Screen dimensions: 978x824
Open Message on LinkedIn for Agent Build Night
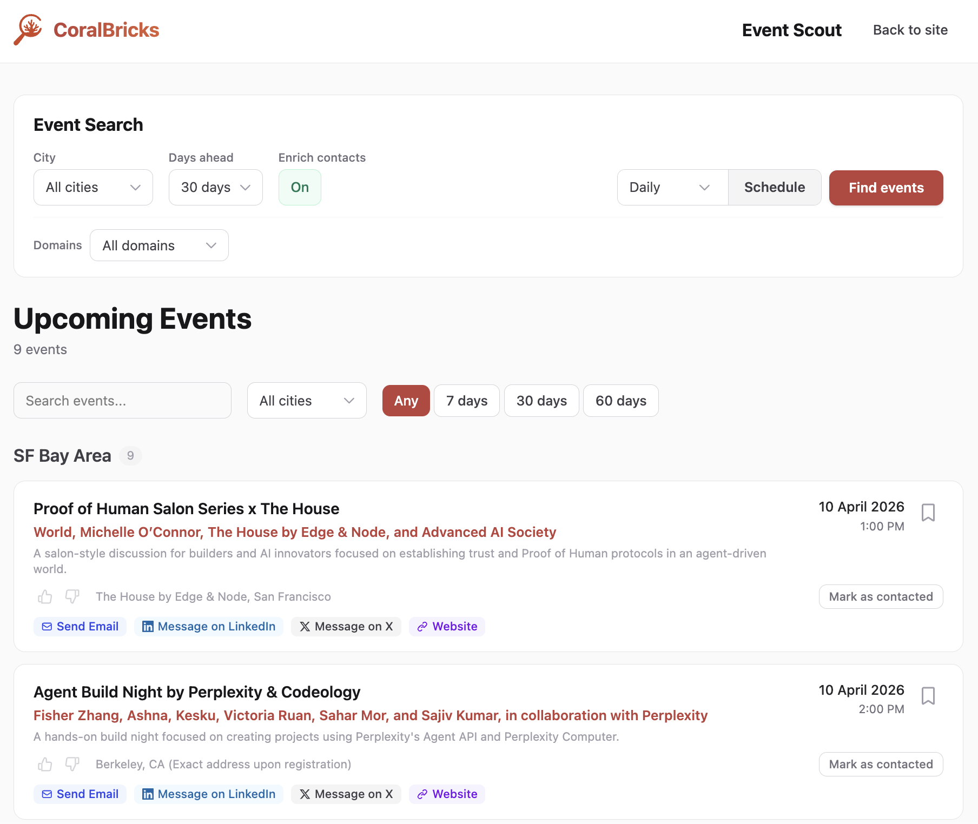tap(209, 794)
